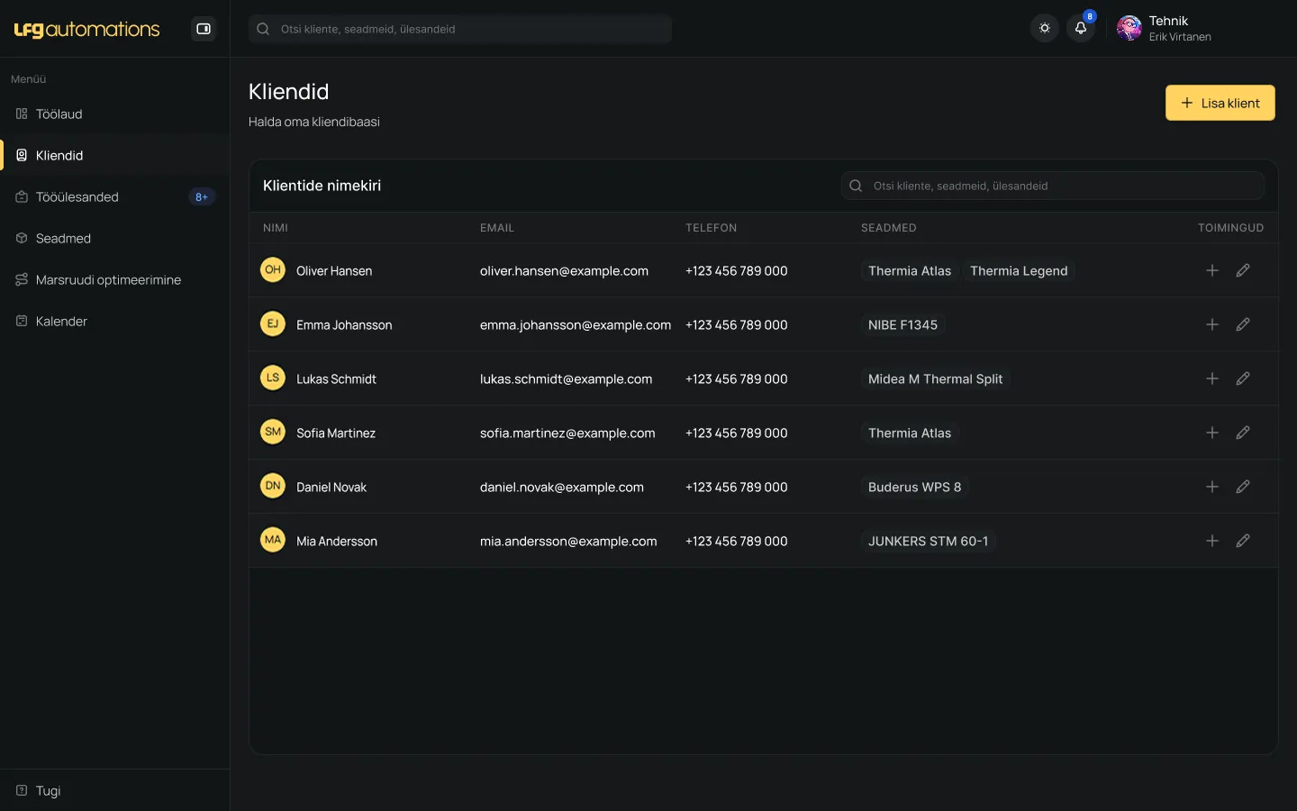Image resolution: width=1297 pixels, height=811 pixels.
Task: Open Töölaud in the sidebar menu
Action: [114, 114]
